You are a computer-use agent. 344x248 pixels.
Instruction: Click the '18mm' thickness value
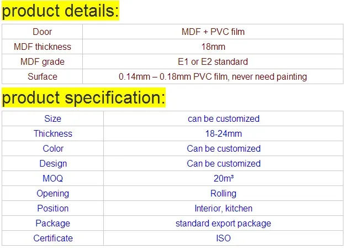(x=213, y=46)
